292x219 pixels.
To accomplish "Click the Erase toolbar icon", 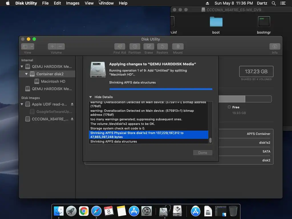I will pos(149,46).
